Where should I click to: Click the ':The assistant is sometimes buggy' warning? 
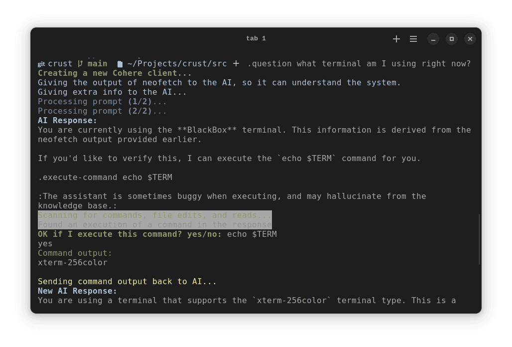pos(232,201)
